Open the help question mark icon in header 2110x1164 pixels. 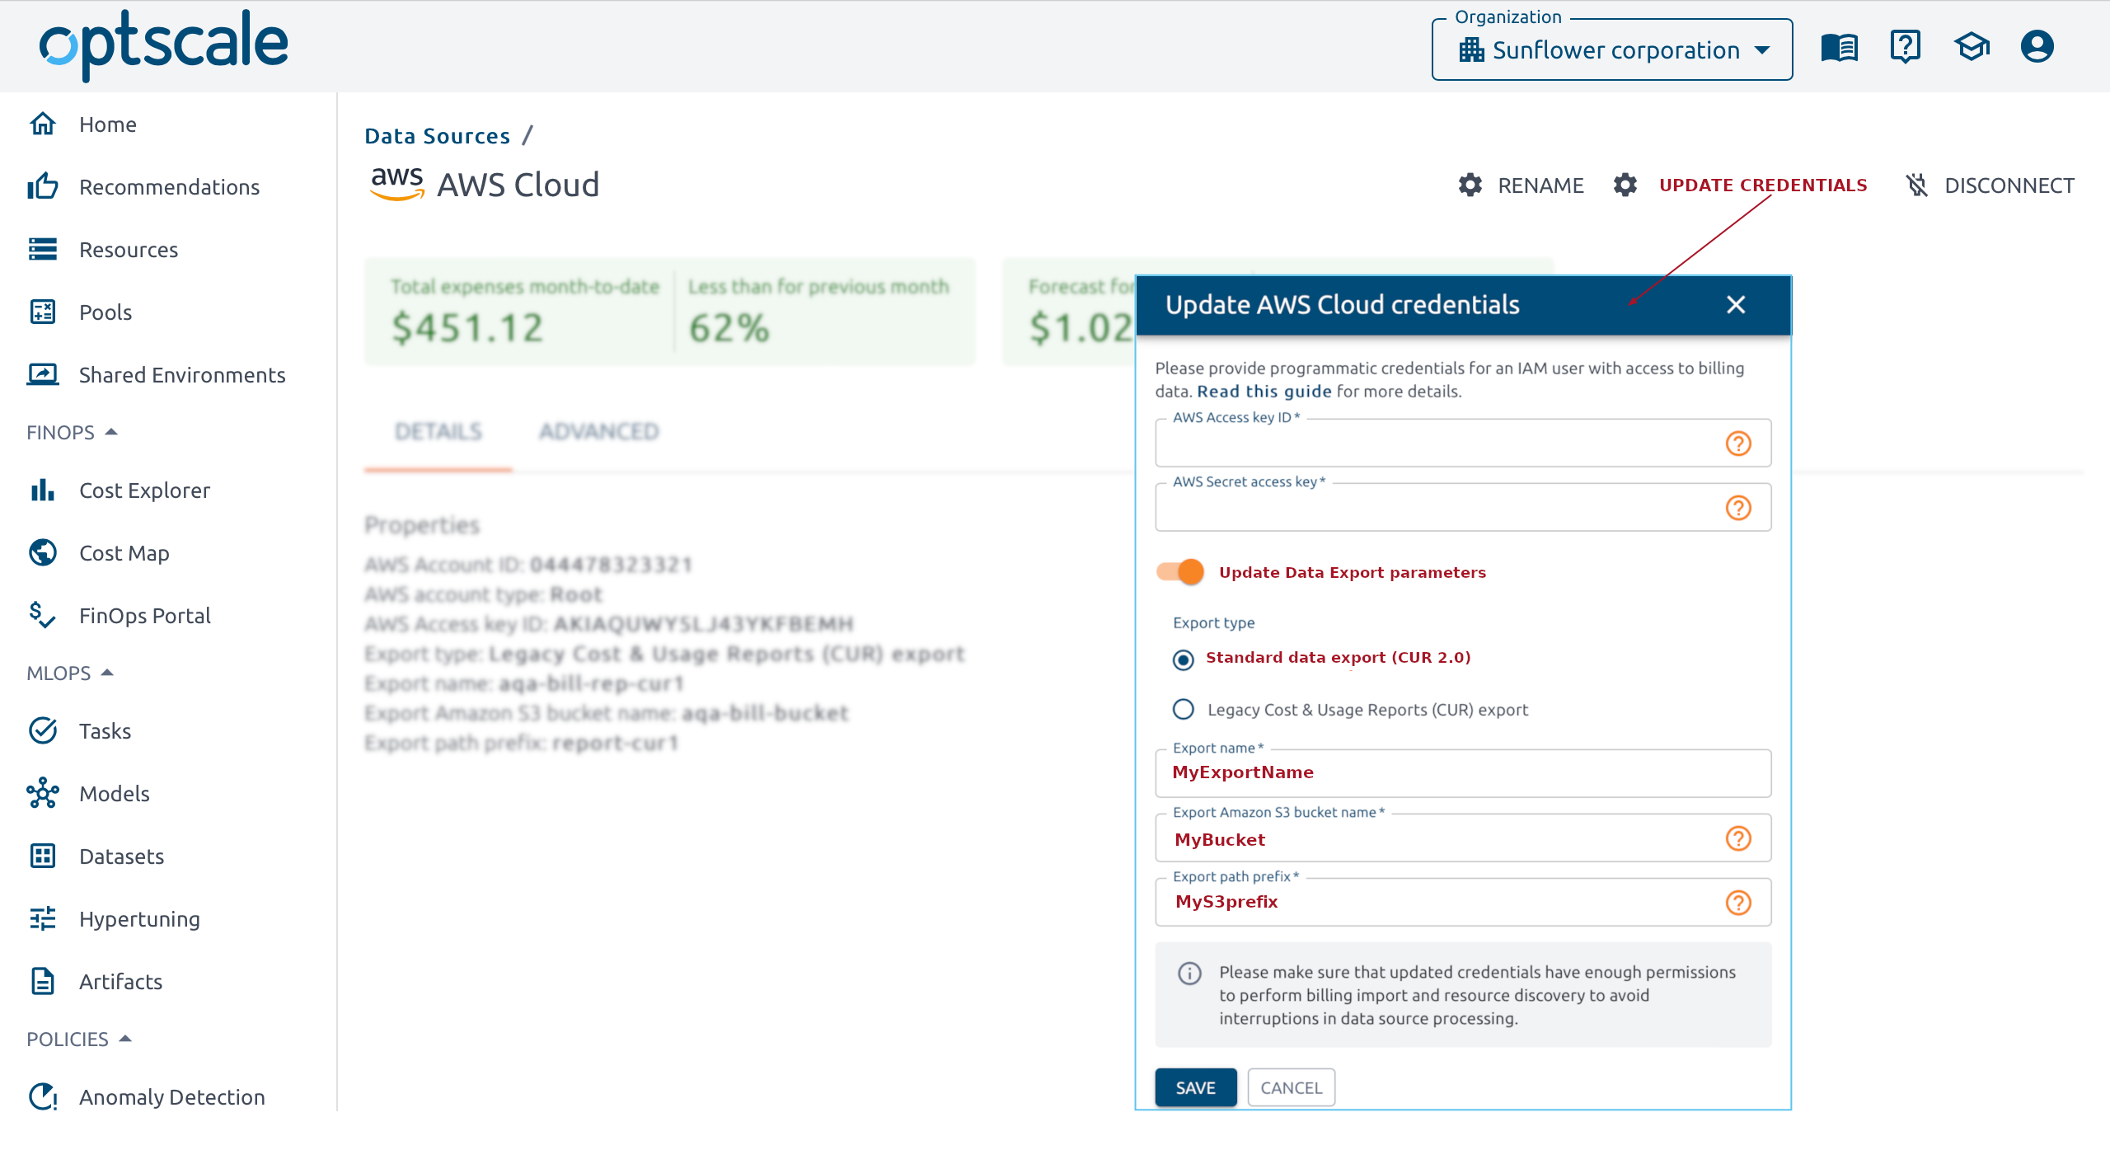pyautogui.click(x=1906, y=47)
